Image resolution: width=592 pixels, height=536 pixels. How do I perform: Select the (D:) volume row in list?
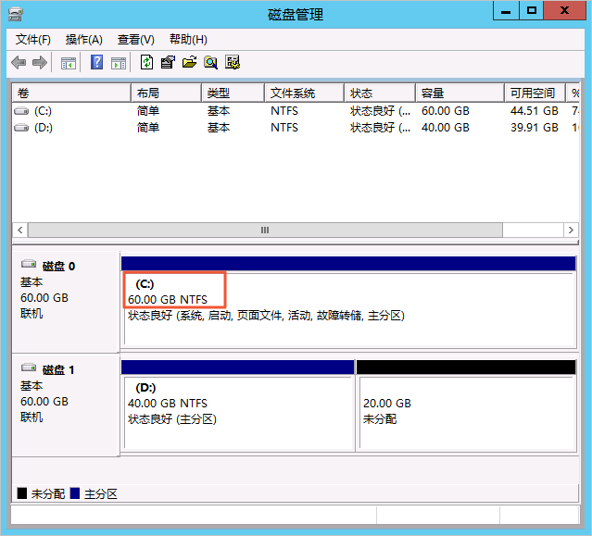(296, 128)
